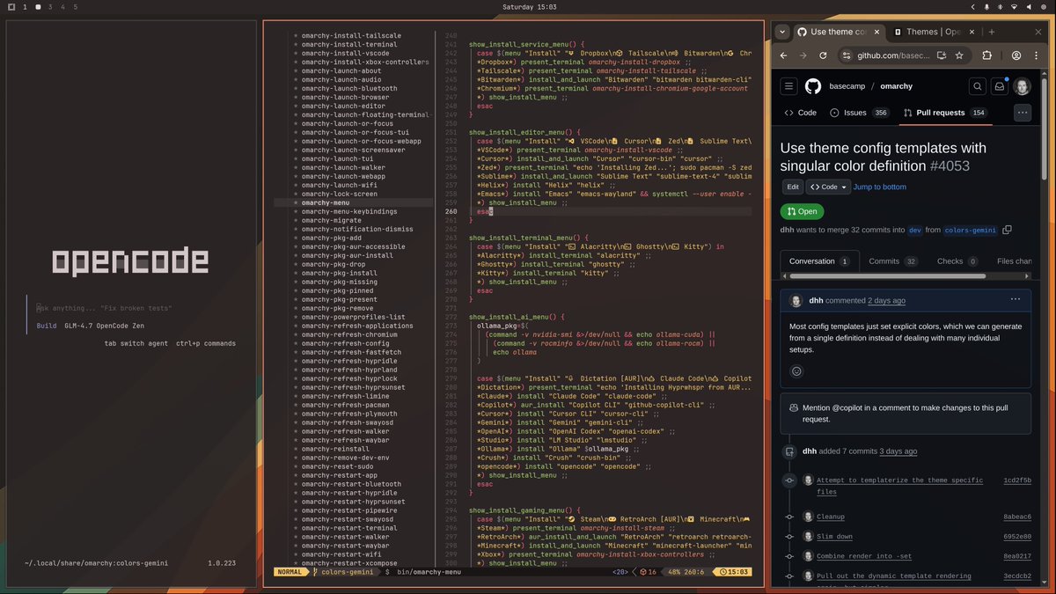Go back in Chrome

point(781,55)
